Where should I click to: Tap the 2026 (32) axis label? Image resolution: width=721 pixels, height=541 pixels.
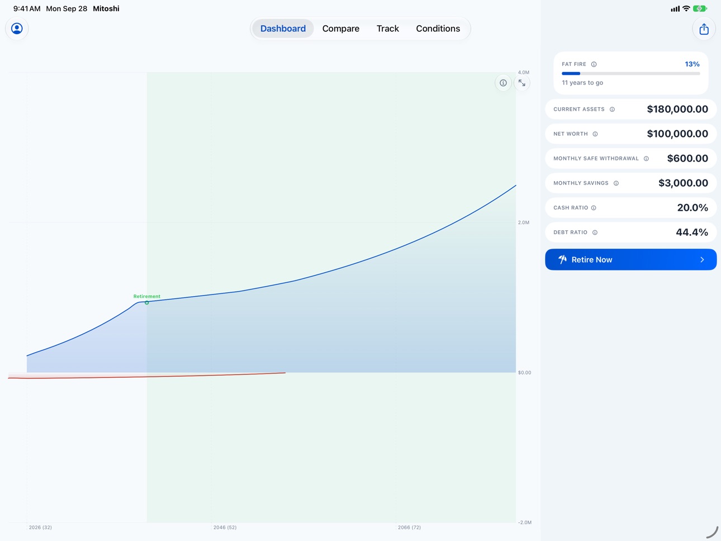coord(40,528)
